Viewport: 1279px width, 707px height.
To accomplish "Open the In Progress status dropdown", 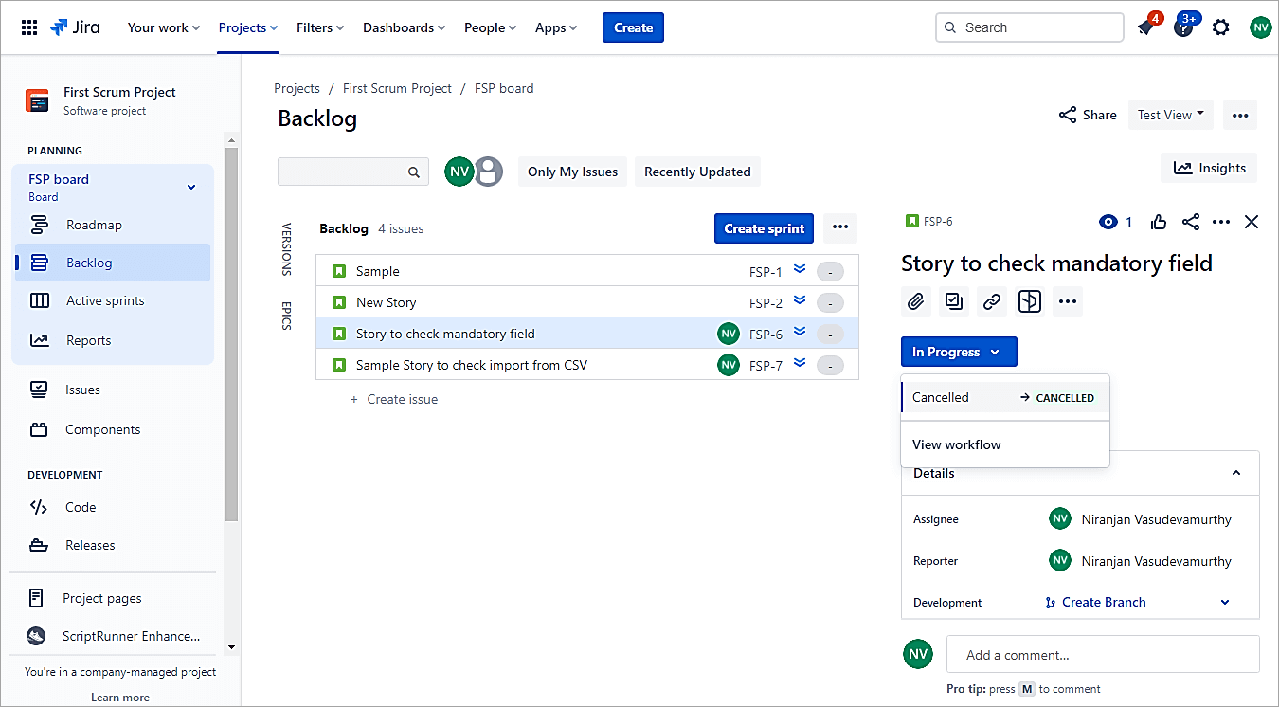I will 958,352.
